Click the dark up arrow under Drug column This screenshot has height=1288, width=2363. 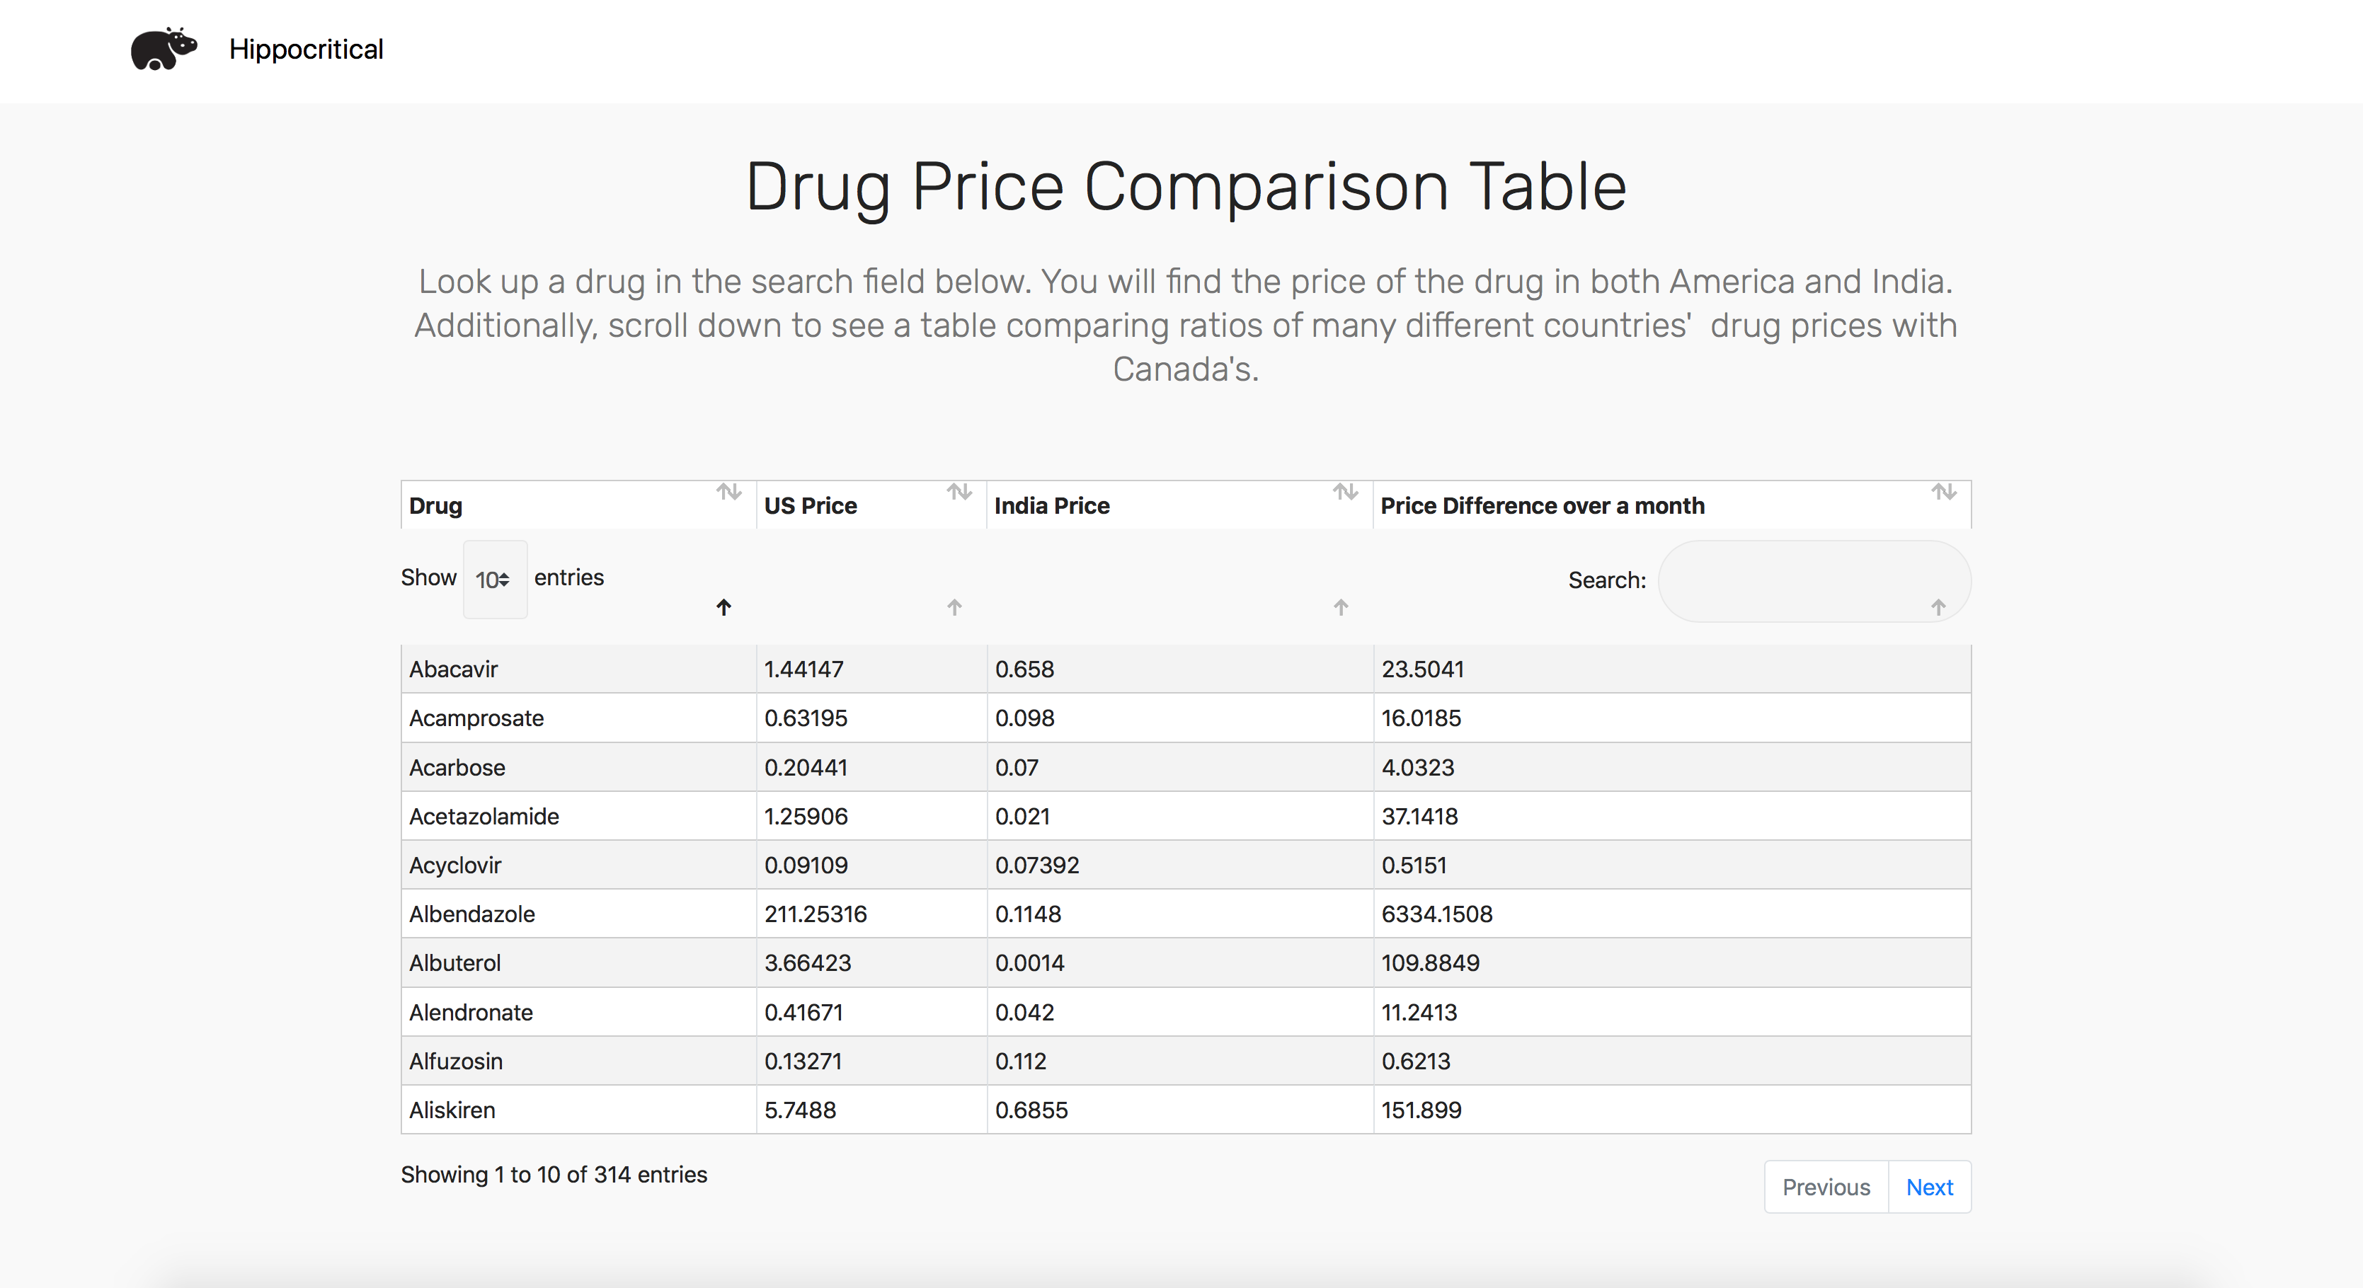723,607
